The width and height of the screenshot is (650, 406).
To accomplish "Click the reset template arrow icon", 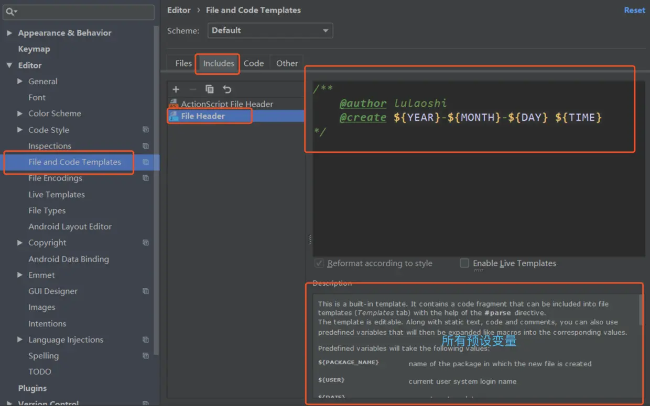I will coord(227,89).
